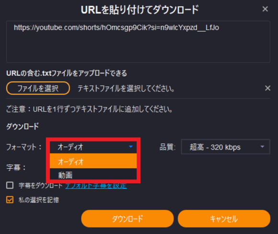Click the テキストファイルを選択してください placeholder text
The width and height of the screenshot is (278, 234).
click(x=126, y=88)
